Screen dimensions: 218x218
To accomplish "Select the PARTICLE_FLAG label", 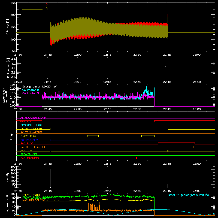I will point(31,147).
